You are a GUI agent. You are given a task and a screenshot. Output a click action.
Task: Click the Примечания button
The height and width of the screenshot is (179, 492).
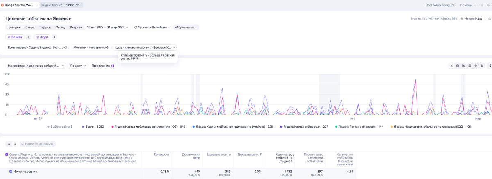[x=103, y=66]
